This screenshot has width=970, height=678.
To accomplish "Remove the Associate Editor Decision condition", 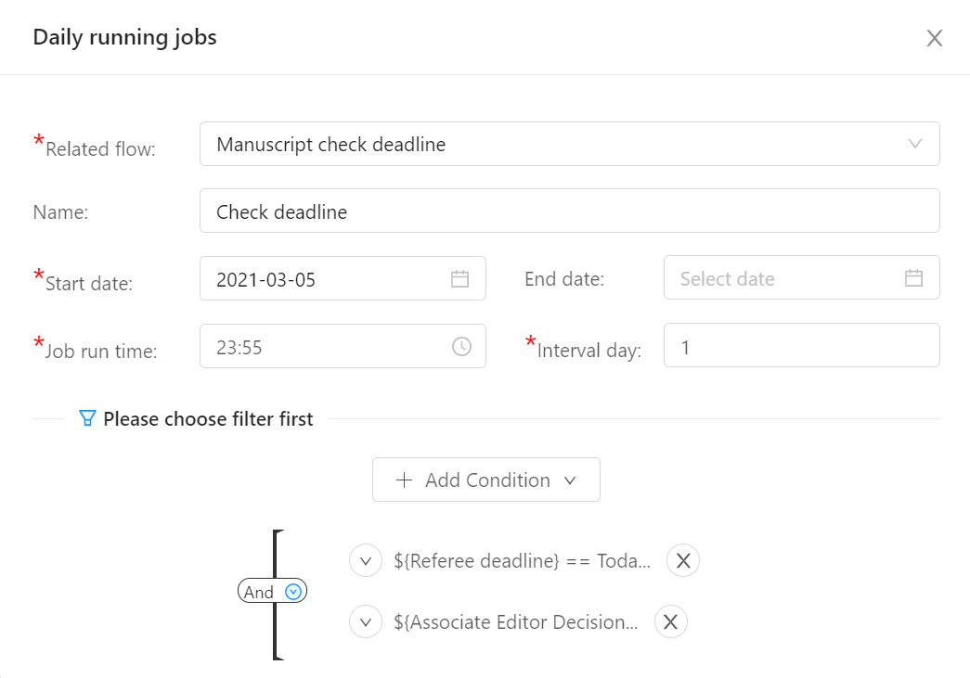I will (670, 621).
